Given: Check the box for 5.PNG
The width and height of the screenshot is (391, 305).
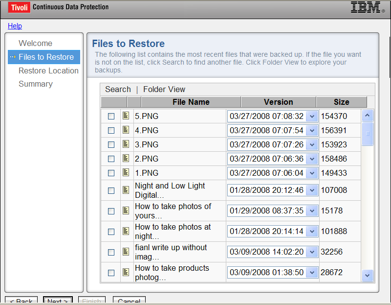Looking at the screenshot, I should [111, 116].
